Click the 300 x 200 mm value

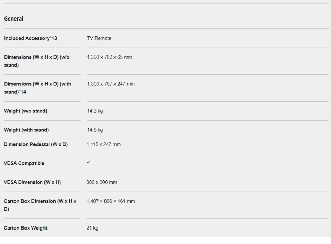click(x=101, y=182)
